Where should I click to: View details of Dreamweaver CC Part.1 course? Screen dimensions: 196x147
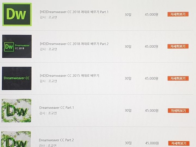178,111
